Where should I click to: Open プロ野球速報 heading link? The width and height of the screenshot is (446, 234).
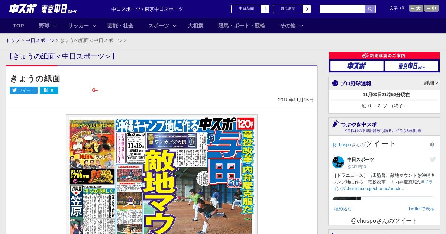(x=356, y=84)
